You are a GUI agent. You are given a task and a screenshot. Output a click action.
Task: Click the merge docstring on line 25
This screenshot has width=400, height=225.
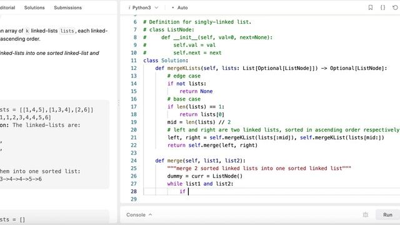[x=259, y=168]
